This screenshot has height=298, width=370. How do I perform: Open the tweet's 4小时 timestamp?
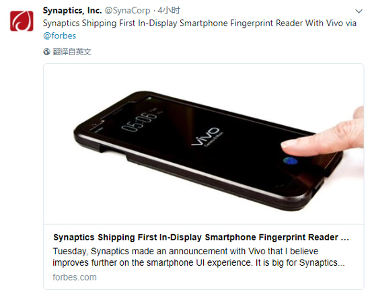coord(169,10)
